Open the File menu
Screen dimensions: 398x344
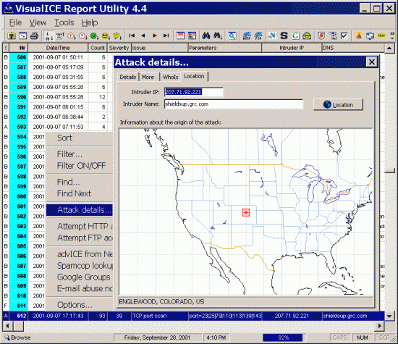(x=15, y=22)
